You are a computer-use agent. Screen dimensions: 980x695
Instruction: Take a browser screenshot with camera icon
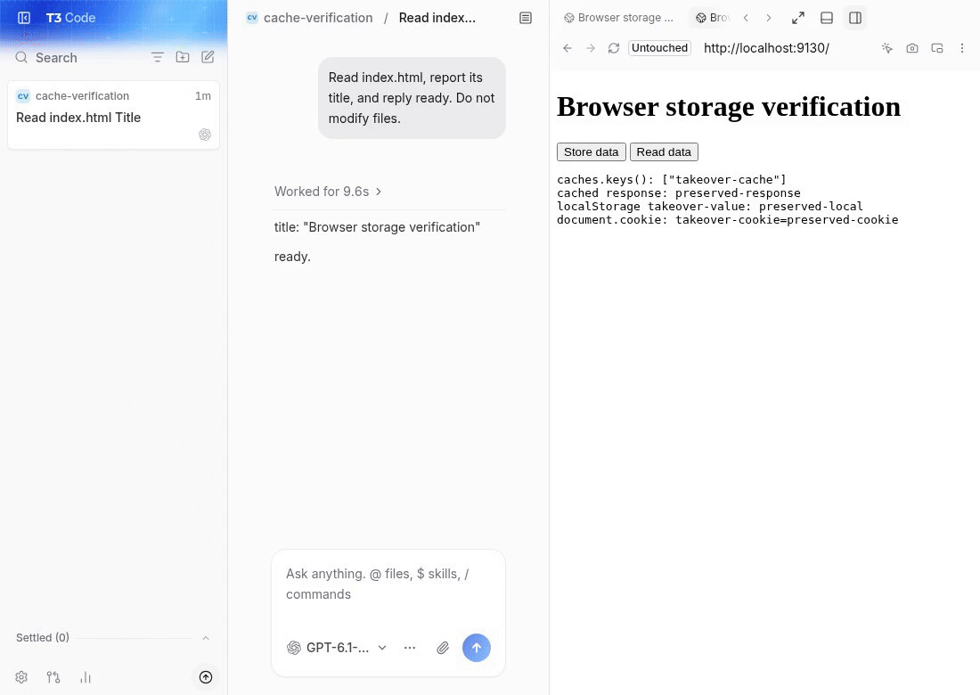[912, 48]
